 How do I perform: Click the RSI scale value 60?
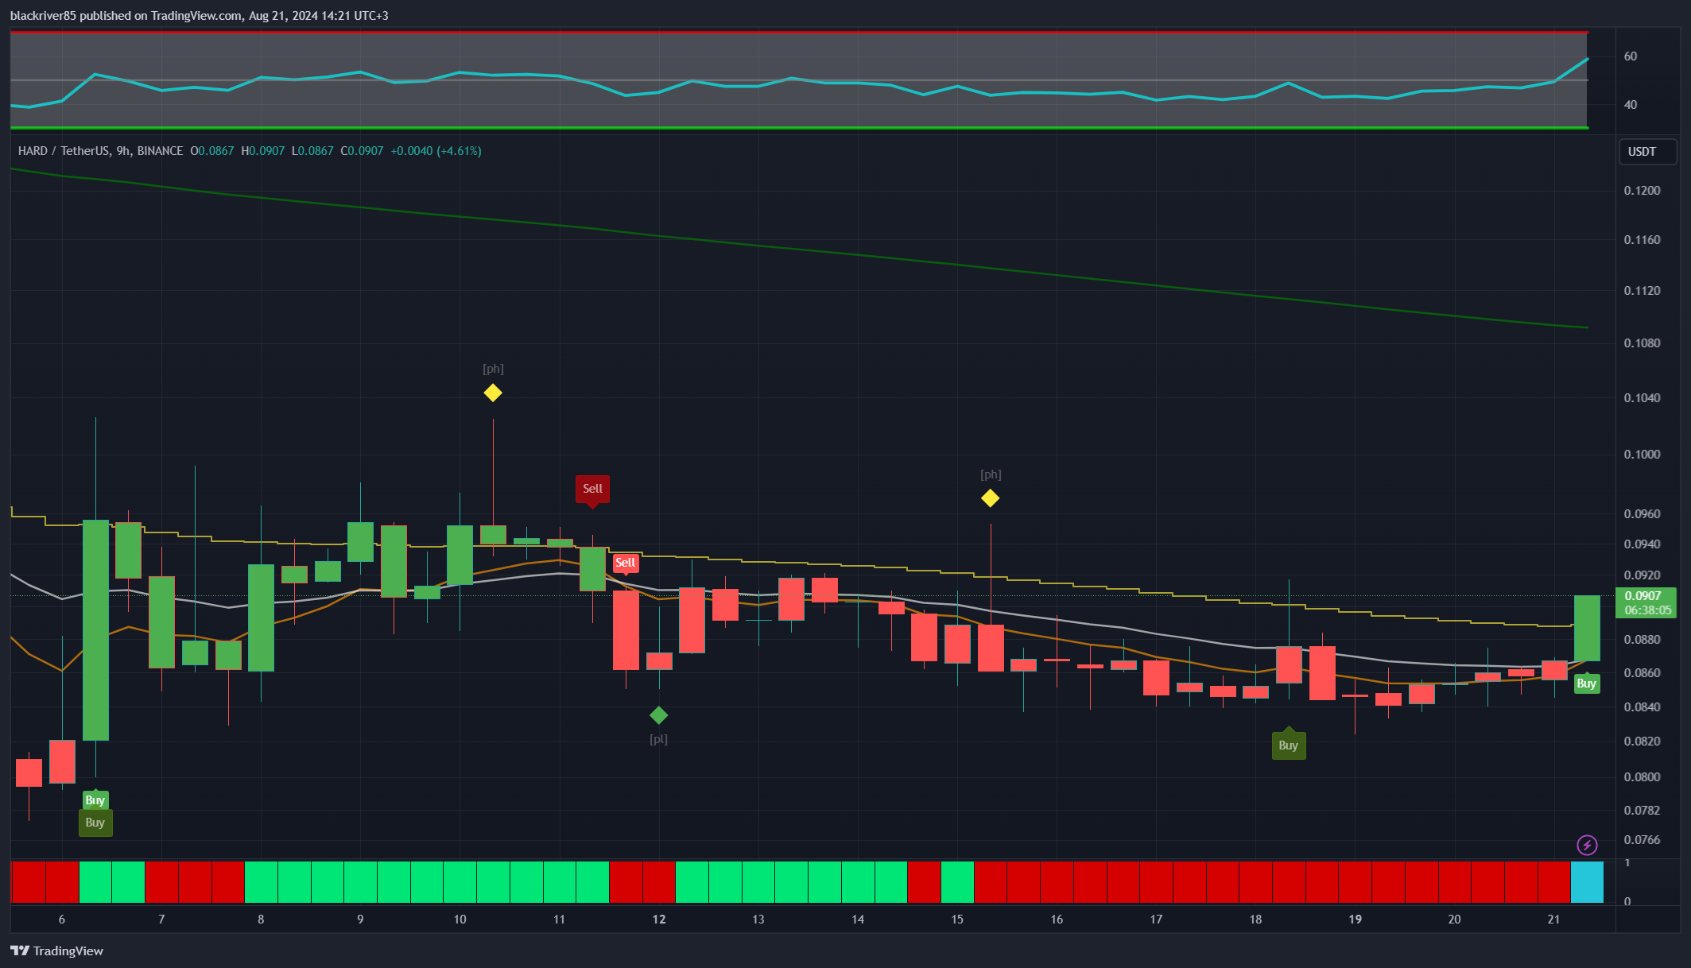[x=1631, y=56]
